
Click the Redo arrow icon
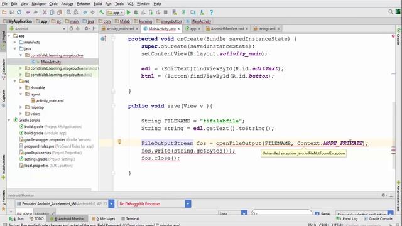pos(35,13)
